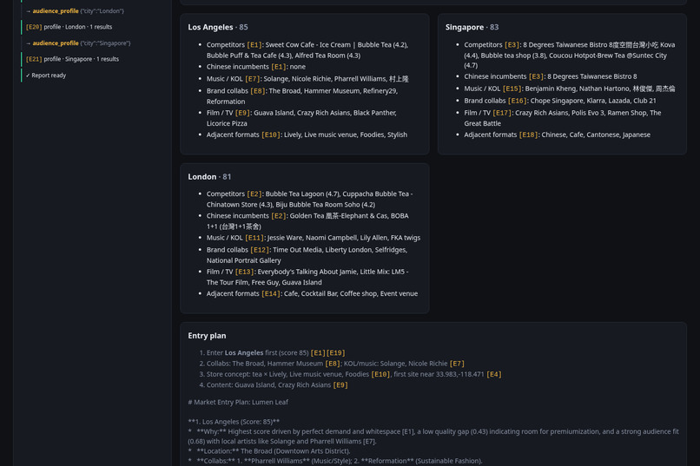Click the Report ready status line
700x466 pixels.
pyautogui.click(x=46, y=75)
